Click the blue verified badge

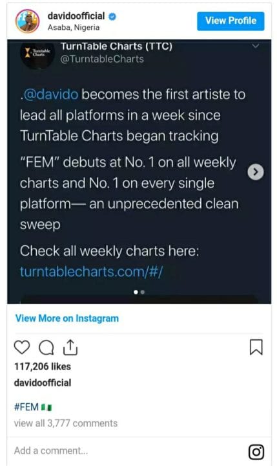(112, 16)
